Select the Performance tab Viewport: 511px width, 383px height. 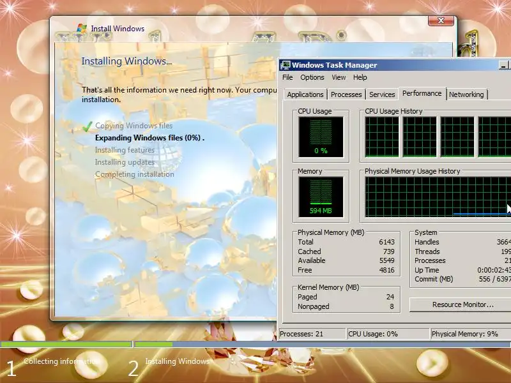pos(422,93)
